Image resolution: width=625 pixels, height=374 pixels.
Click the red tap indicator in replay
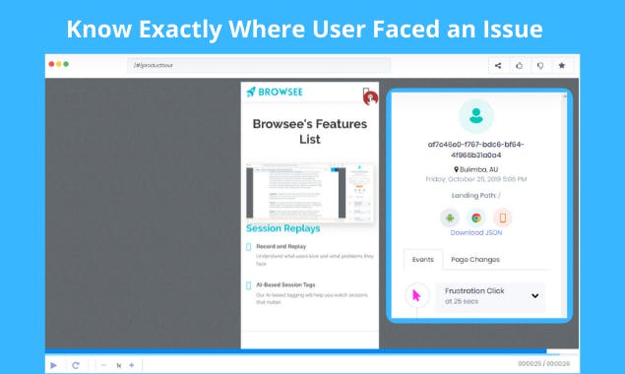[370, 98]
